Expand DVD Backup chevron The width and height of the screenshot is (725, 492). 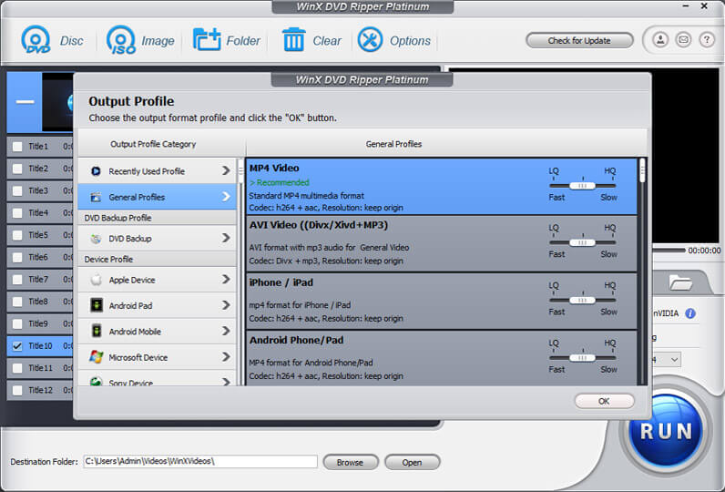coord(226,238)
